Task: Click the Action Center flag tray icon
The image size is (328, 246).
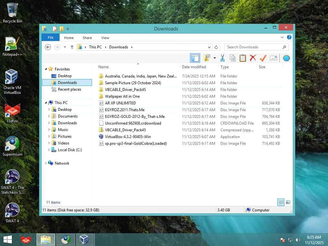Action: click(x=283, y=240)
